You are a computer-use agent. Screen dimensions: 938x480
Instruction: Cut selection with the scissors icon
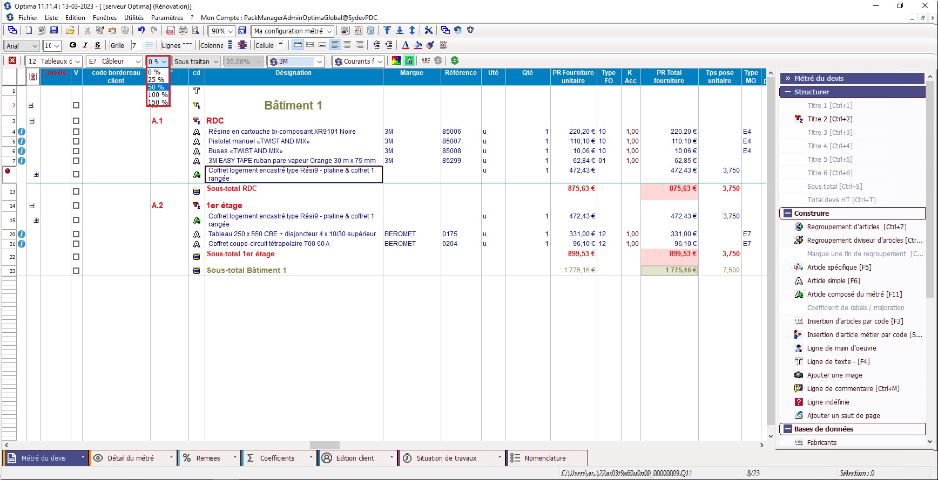pyautogui.click(x=87, y=31)
